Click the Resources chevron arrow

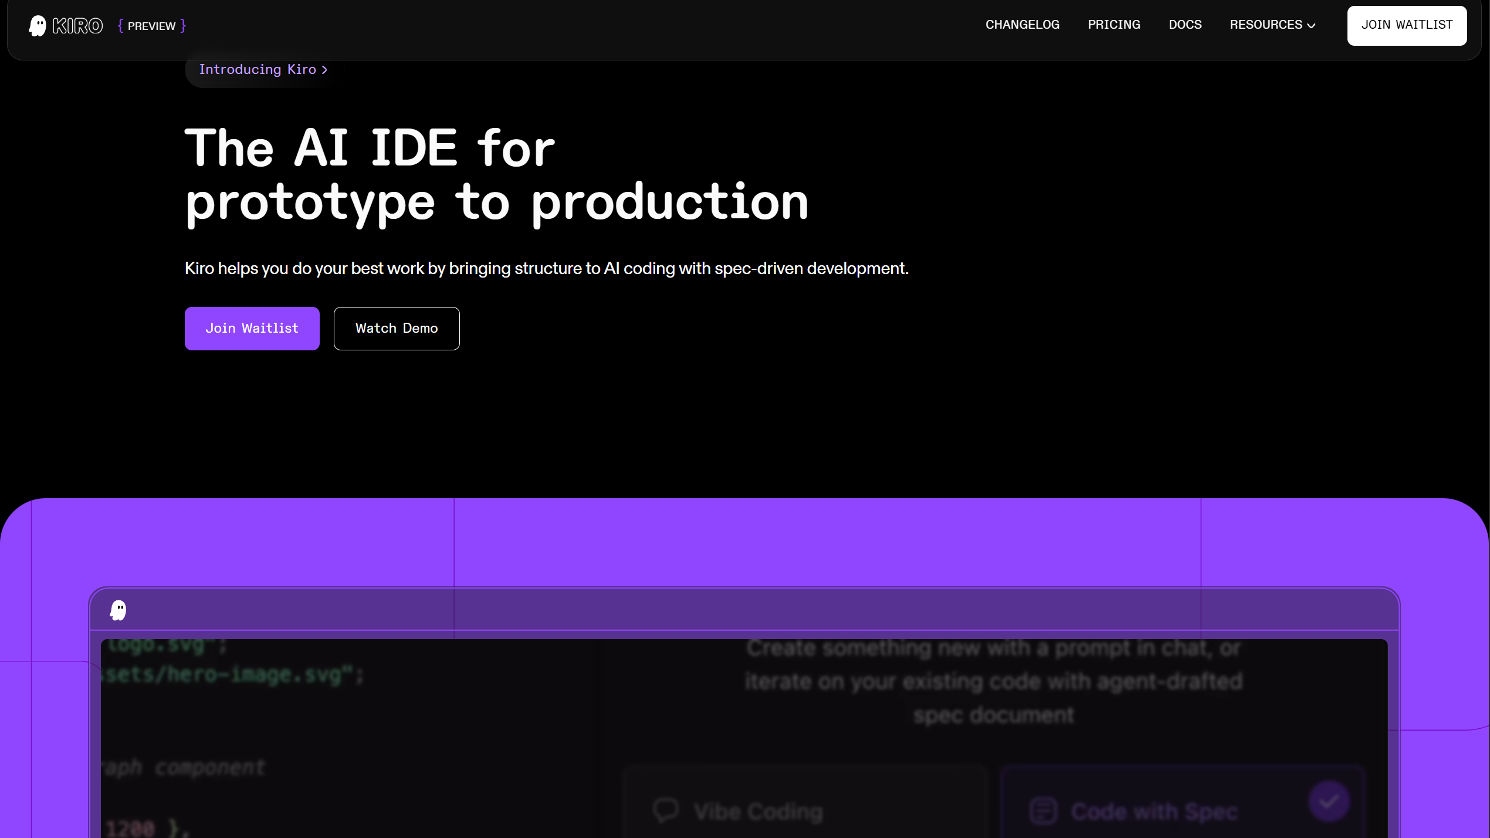click(1311, 26)
